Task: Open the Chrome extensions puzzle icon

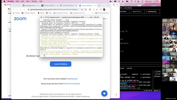Action: (97, 9)
